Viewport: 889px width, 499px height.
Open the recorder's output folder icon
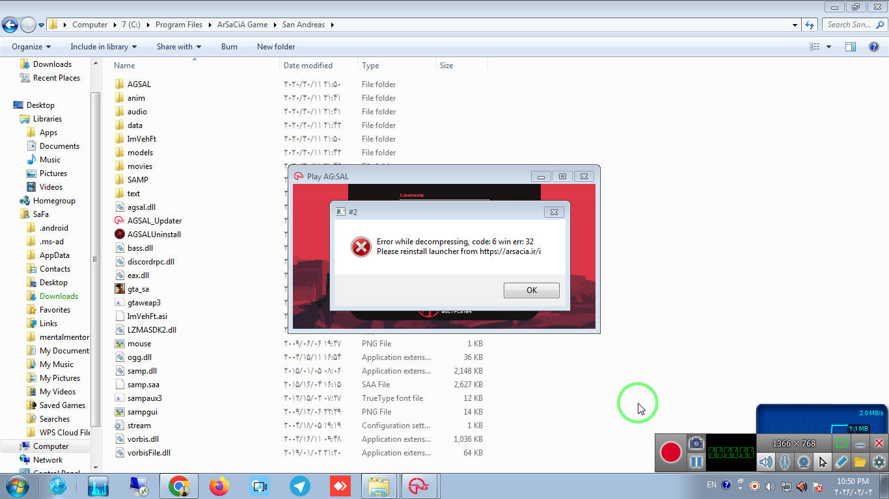[860, 462]
